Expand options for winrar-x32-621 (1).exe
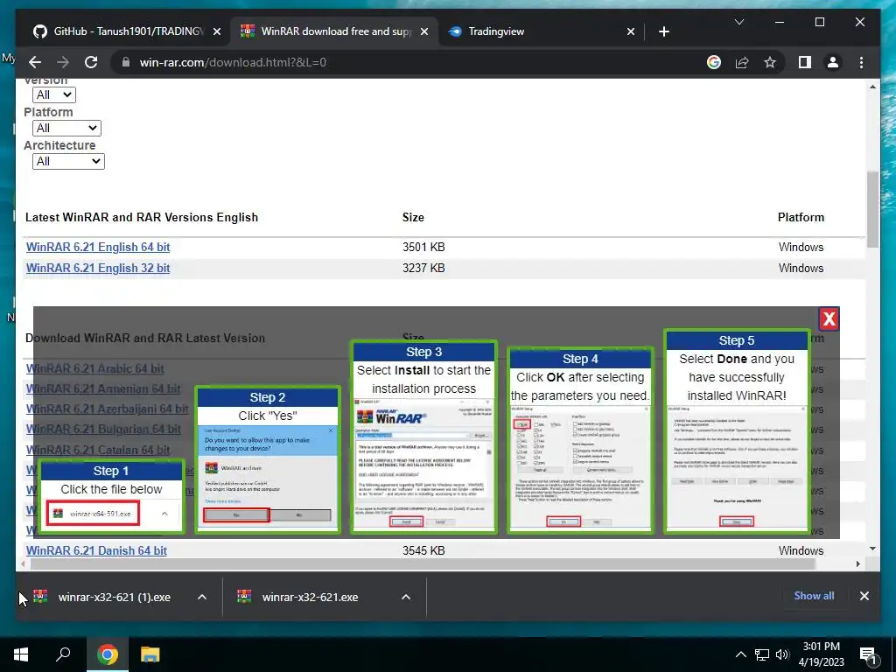 202,597
